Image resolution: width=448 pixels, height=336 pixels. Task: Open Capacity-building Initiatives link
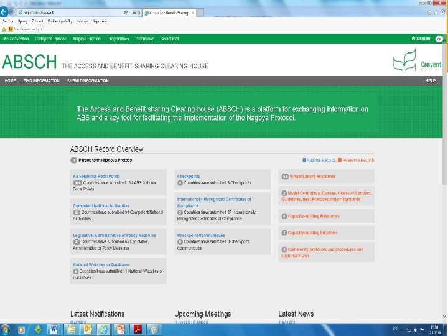313,233
